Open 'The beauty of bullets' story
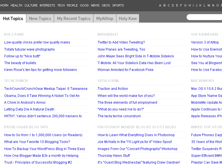The height and width of the screenshot is (165, 222). click(20, 63)
